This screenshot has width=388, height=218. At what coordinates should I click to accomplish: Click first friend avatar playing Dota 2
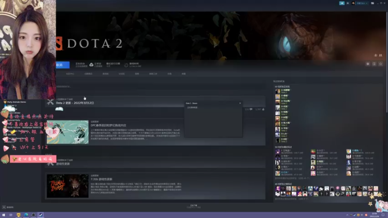[x=277, y=91]
